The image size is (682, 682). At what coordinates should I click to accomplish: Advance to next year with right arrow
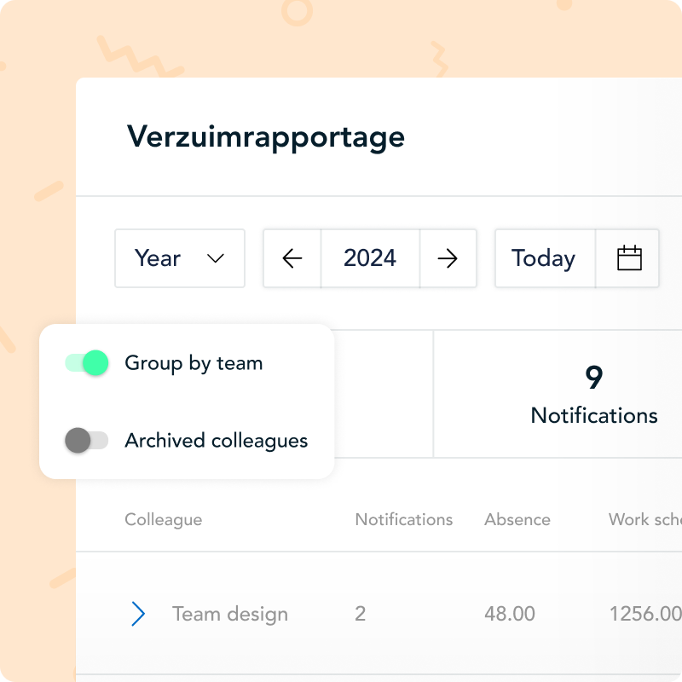point(448,258)
